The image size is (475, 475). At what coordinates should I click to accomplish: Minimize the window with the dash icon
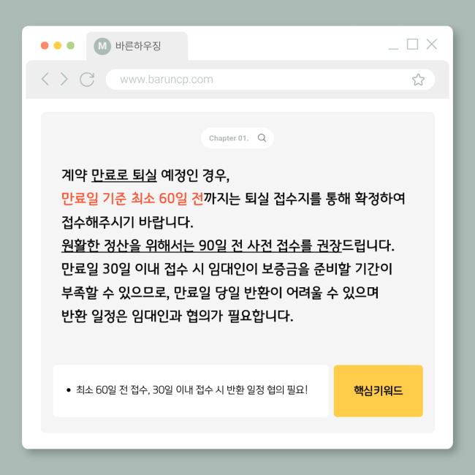click(393, 47)
